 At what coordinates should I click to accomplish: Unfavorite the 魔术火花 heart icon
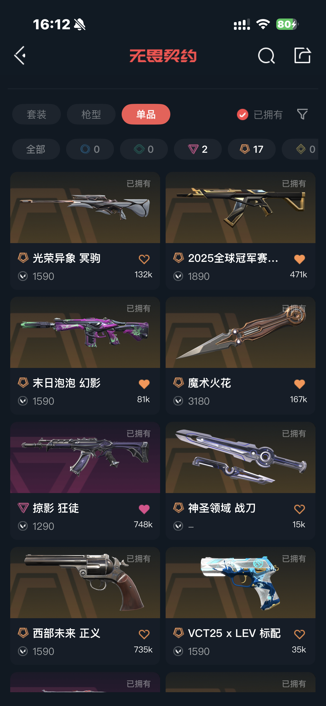(299, 384)
